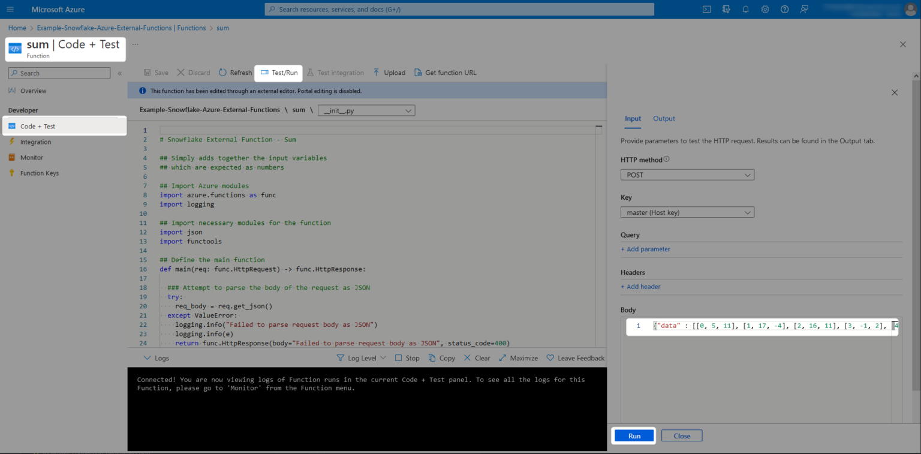921x454 pixels.
Task: Open the master Host key dropdown
Action: click(x=687, y=212)
